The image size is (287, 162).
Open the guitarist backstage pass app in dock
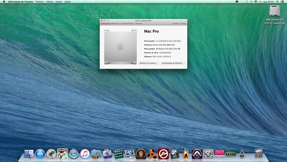(186, 154)
